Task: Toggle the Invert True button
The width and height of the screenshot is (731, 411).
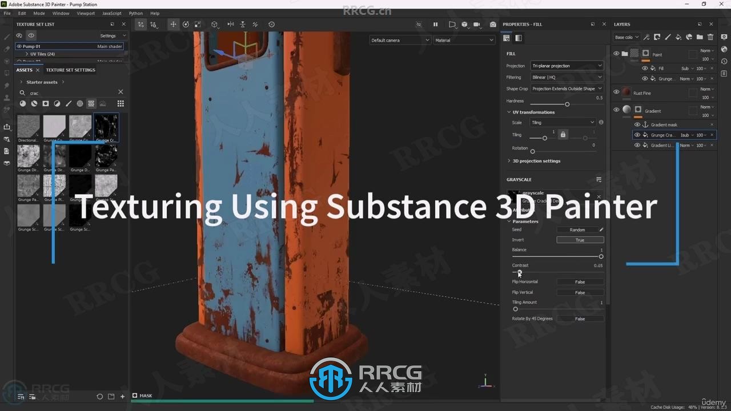Action: 580,240
